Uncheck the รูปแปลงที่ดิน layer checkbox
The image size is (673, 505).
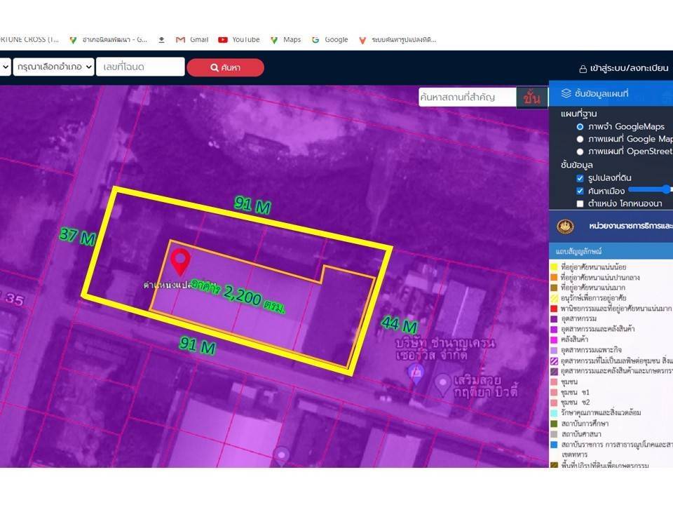tap(580, 179)
